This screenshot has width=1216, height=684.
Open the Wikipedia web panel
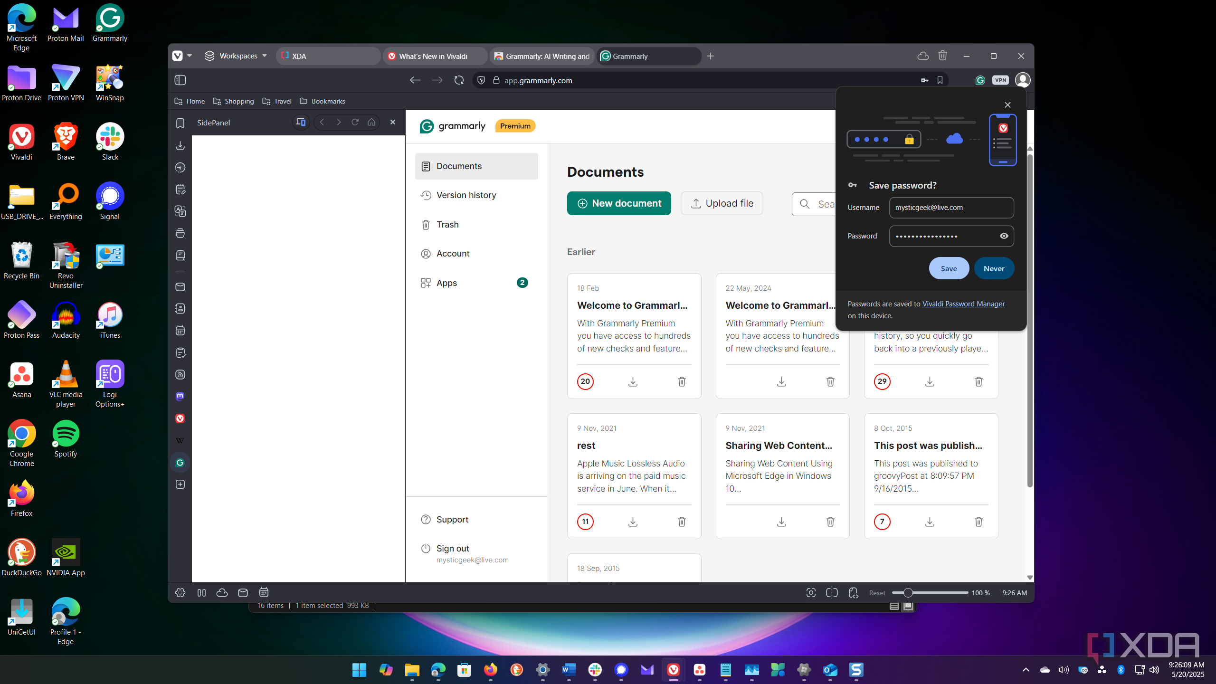(x=180, y=440)
